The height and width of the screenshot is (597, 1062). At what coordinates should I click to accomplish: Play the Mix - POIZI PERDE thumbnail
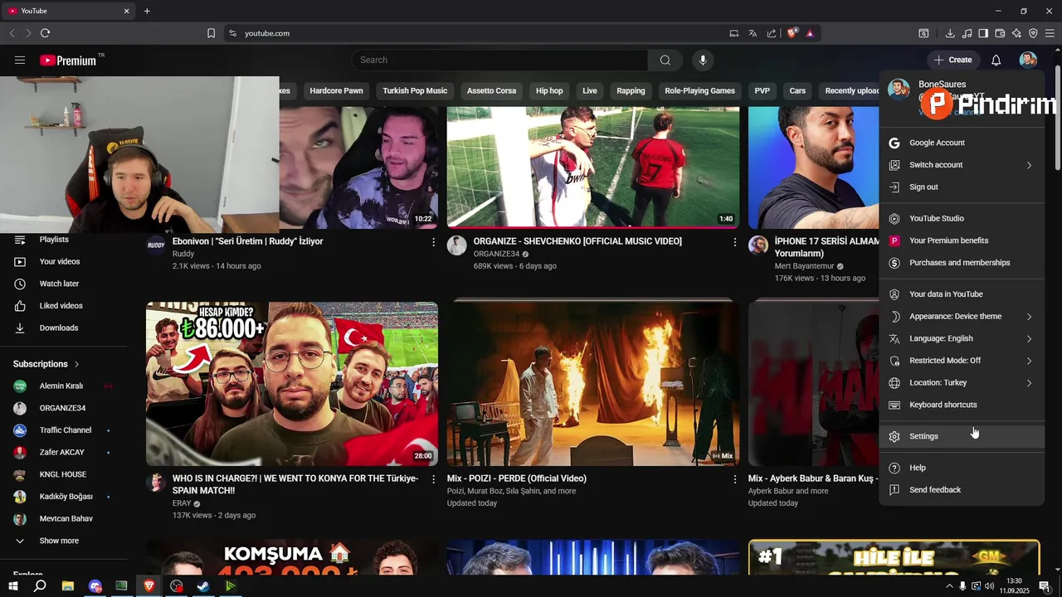click(593, 384)
